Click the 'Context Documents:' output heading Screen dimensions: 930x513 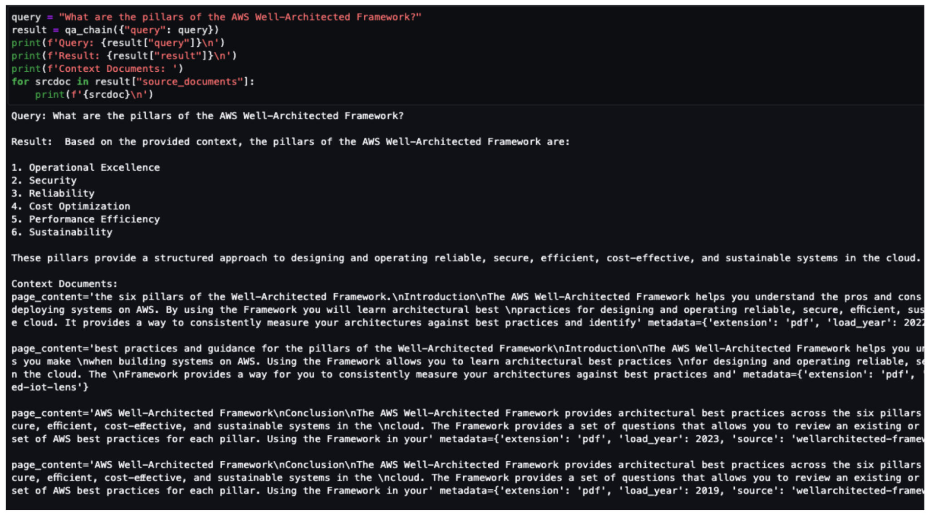(64, 284)
